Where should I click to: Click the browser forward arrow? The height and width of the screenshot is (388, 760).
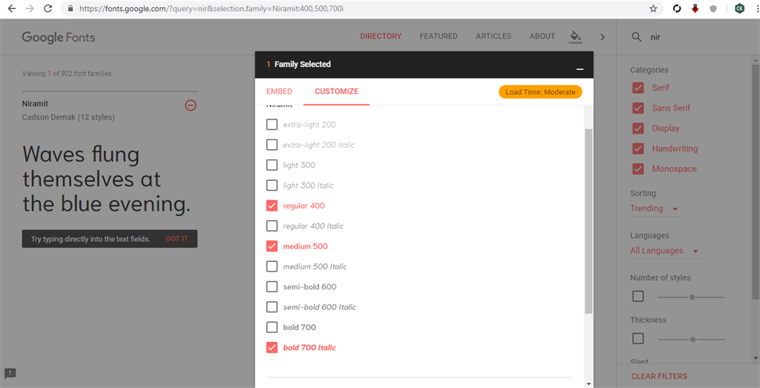click(30, 8)
